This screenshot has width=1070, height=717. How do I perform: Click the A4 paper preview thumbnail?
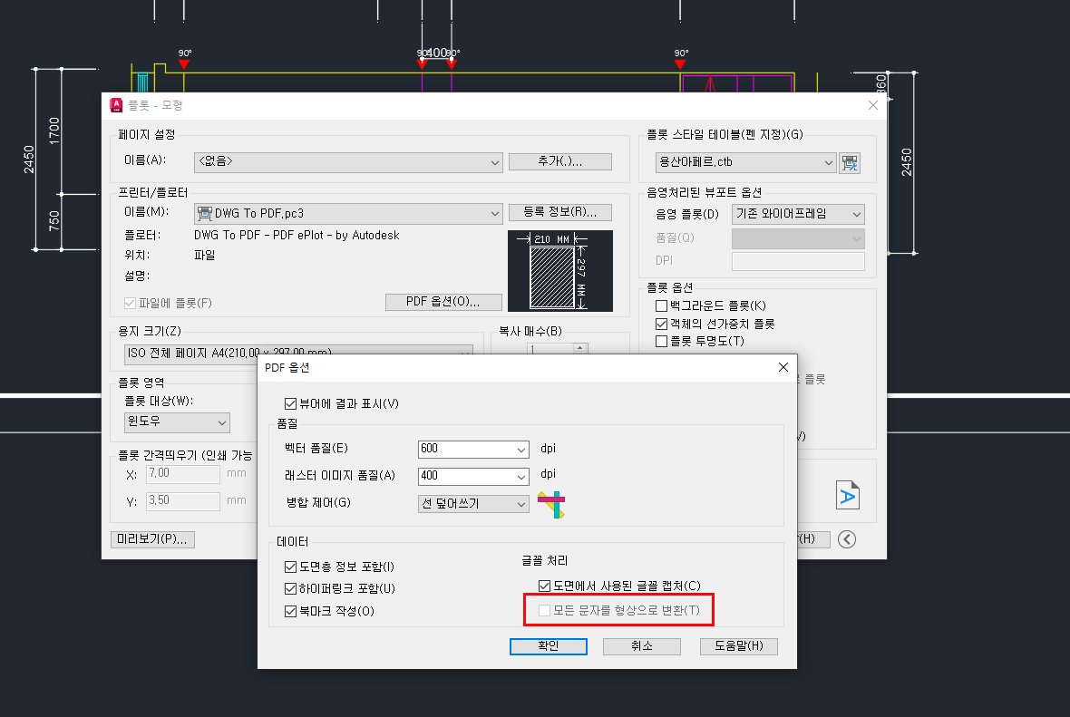[x=560, y=271]
